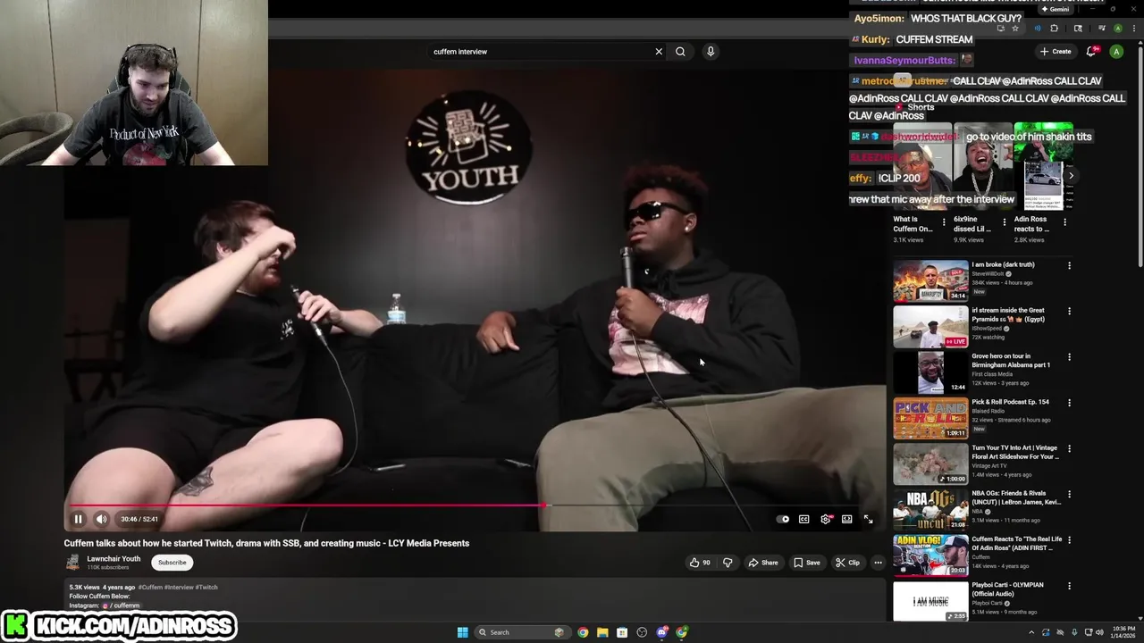This screenshot has width=1144, height=643.
Task: Open options for 'Turn Your TV Into Art'
Action: click(1069, 449)
